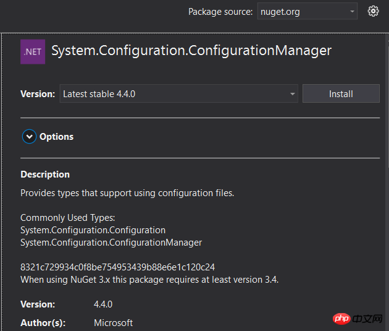Click the package hash starting with 8321c729
The image size is (389, 331).
click(117, 267)
